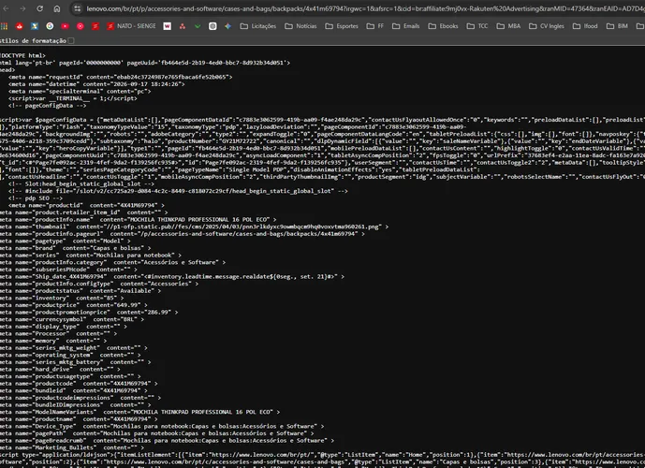645x468 pixels.
Task: View site information icon in address bar
Action: pyautogui.click(x=77, y=8)
